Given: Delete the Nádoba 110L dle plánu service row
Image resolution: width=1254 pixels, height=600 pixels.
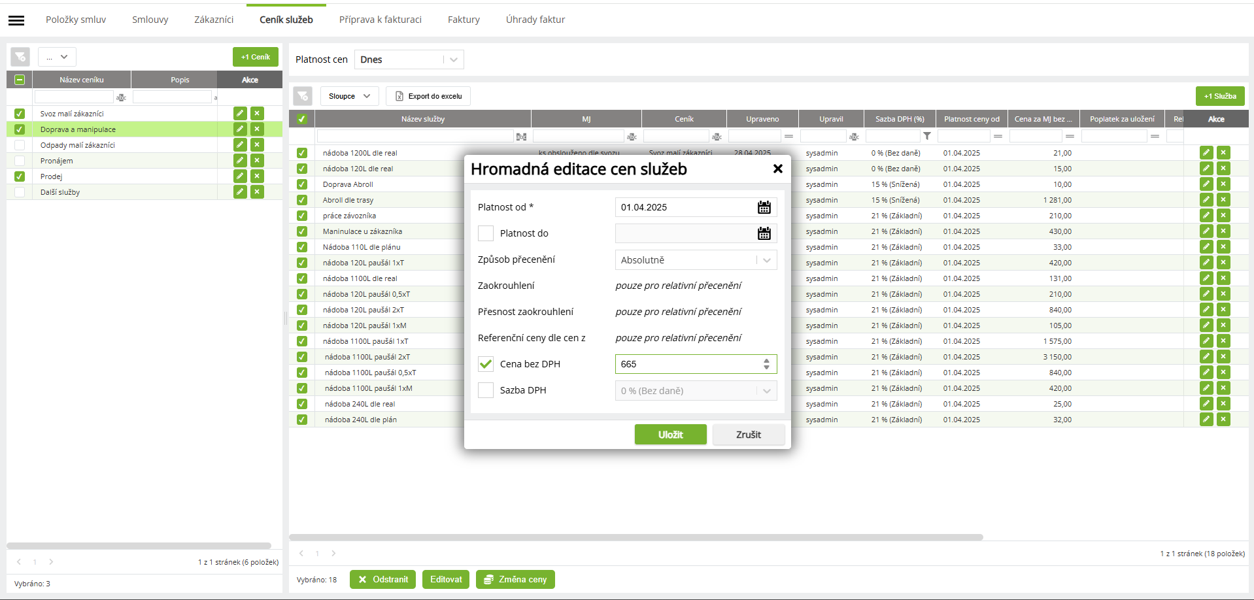Looking at the screenshot, I should 1224,246.
